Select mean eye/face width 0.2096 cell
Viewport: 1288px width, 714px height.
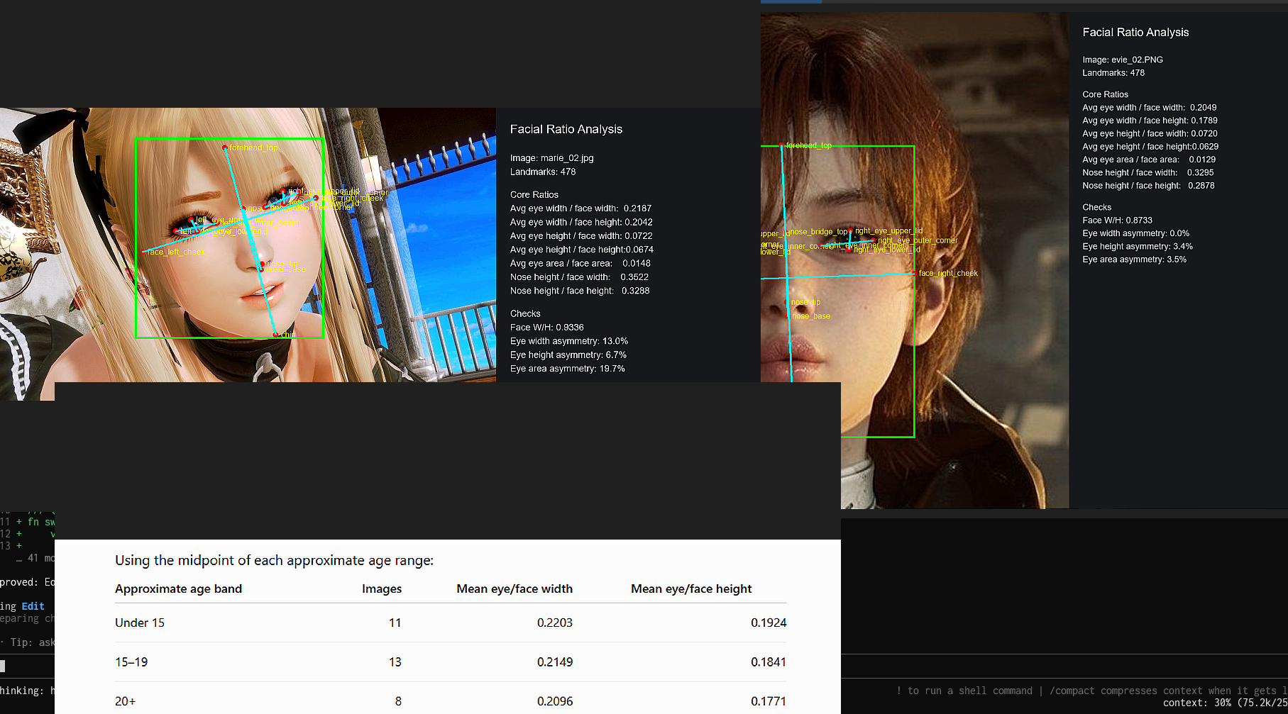click(x=555, y=701)
